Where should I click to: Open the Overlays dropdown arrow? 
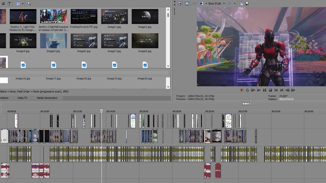pos(234,4)
